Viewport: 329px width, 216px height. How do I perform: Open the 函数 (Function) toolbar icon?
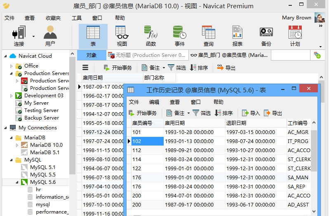pos(151,36)
